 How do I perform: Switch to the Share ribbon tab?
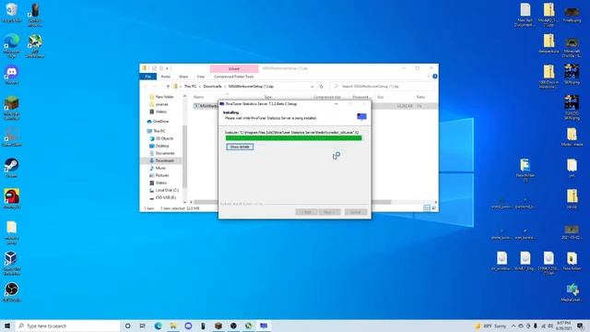(183, 77)
